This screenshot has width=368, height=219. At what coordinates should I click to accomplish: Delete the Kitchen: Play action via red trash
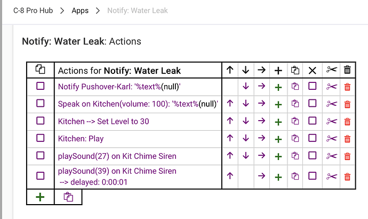[347, 139]
